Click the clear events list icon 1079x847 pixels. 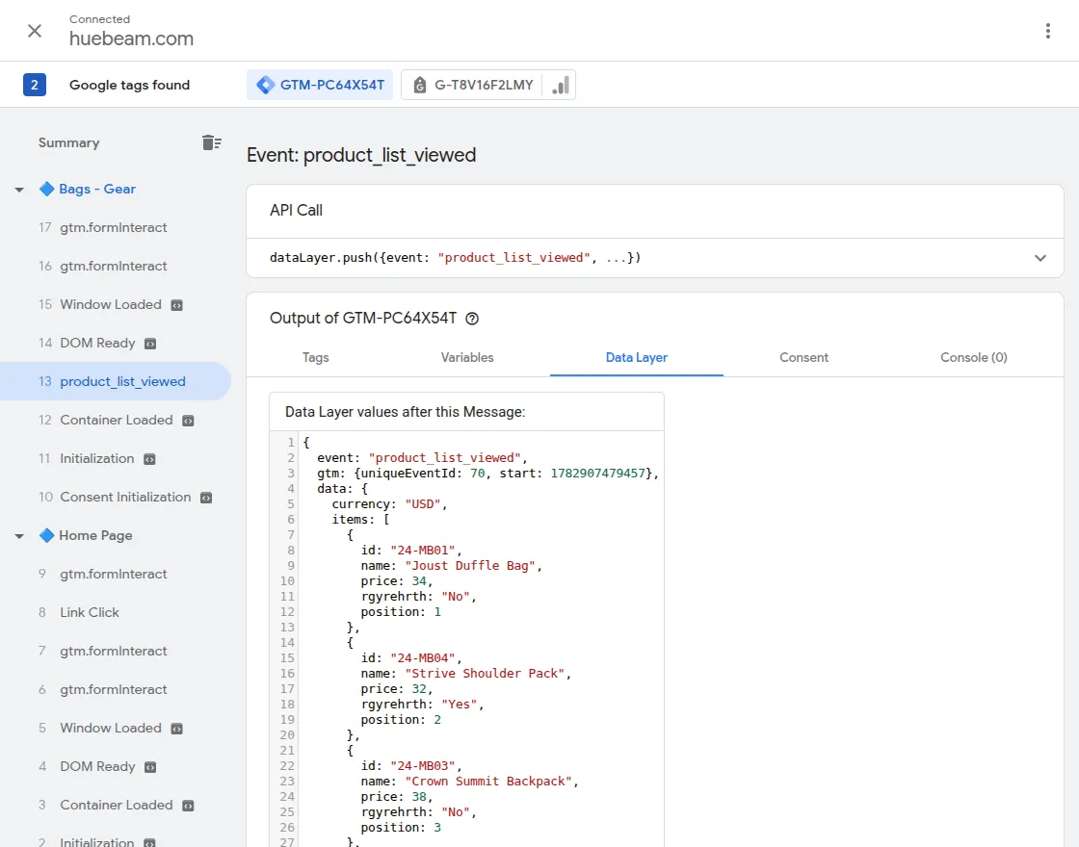tap(211, 142)
